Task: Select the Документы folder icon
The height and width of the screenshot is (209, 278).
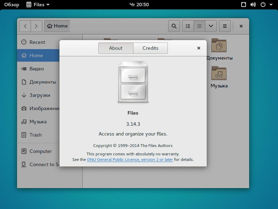Action: point(219,46)
